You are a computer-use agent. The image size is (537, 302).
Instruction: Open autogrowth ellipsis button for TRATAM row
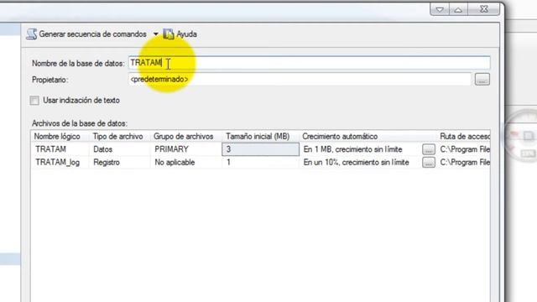[429, 149]
